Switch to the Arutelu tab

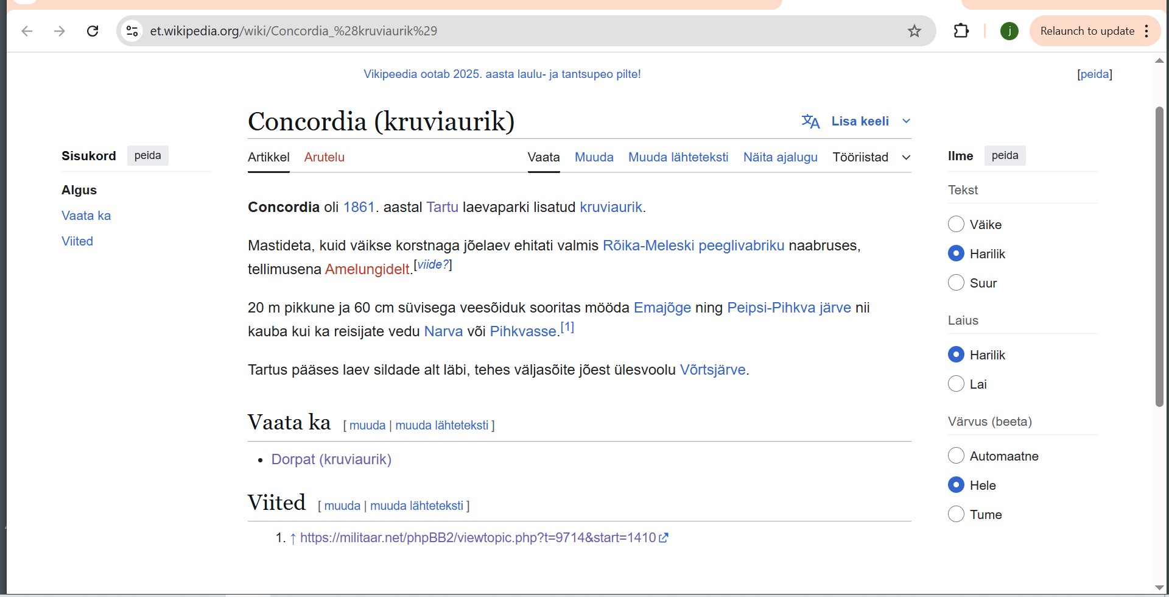coord(325,157)
